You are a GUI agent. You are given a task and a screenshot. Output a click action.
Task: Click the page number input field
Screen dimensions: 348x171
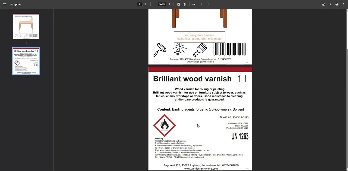pos(139,4)
